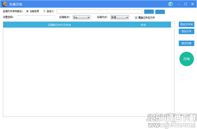
Task: Click the 压缩的文件/文件夹 column header
Action: coord(59,25)
